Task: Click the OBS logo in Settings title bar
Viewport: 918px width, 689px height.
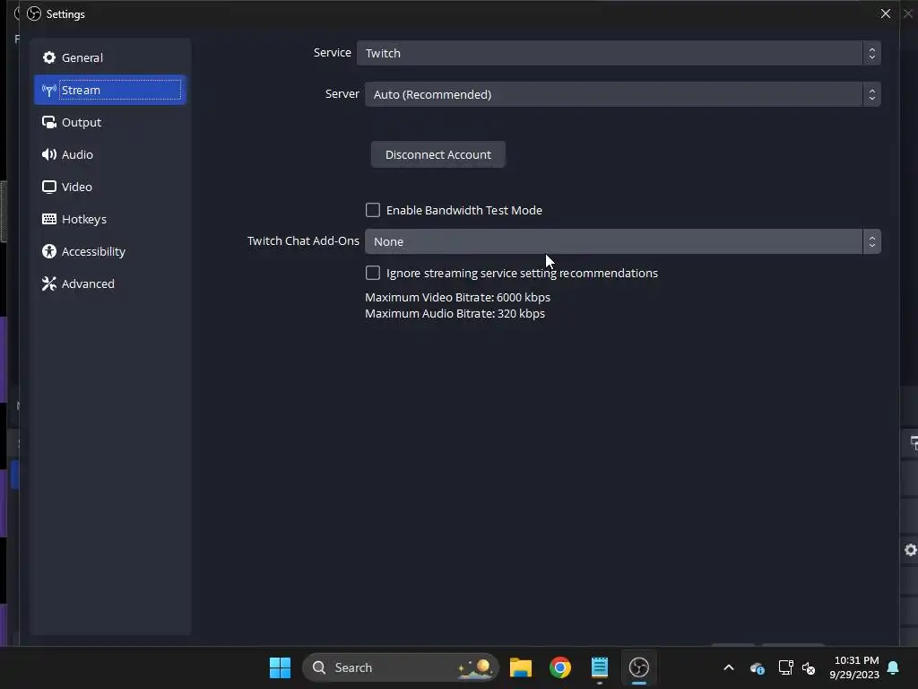Action: [x=34, y=13]
